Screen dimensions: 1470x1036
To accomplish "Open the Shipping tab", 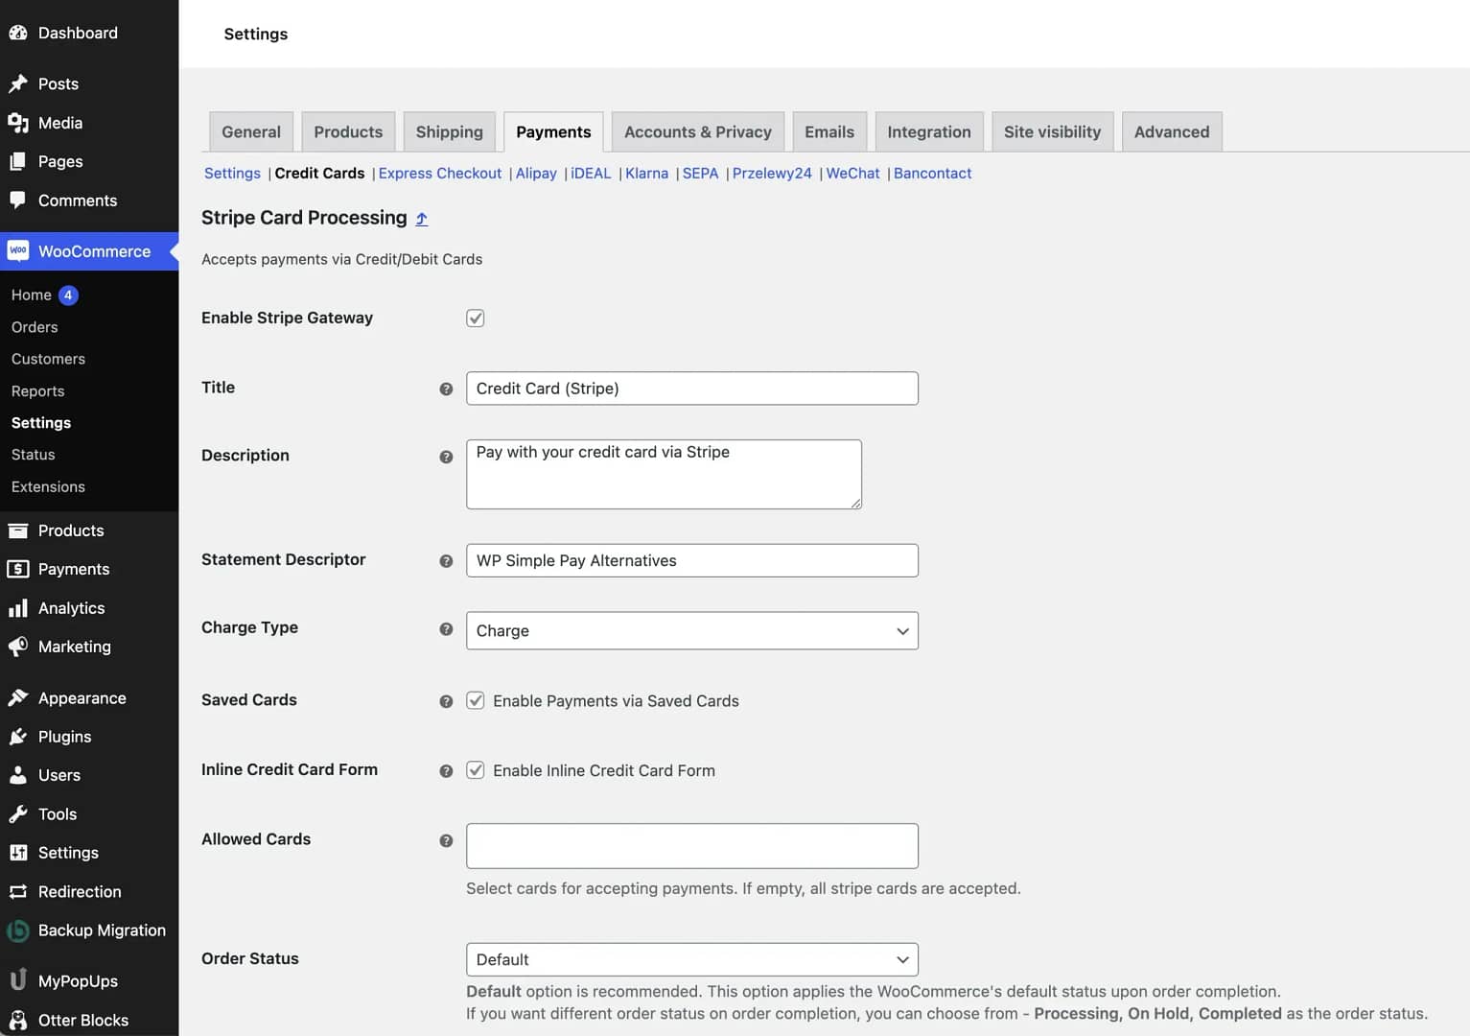I will point(450,131).
